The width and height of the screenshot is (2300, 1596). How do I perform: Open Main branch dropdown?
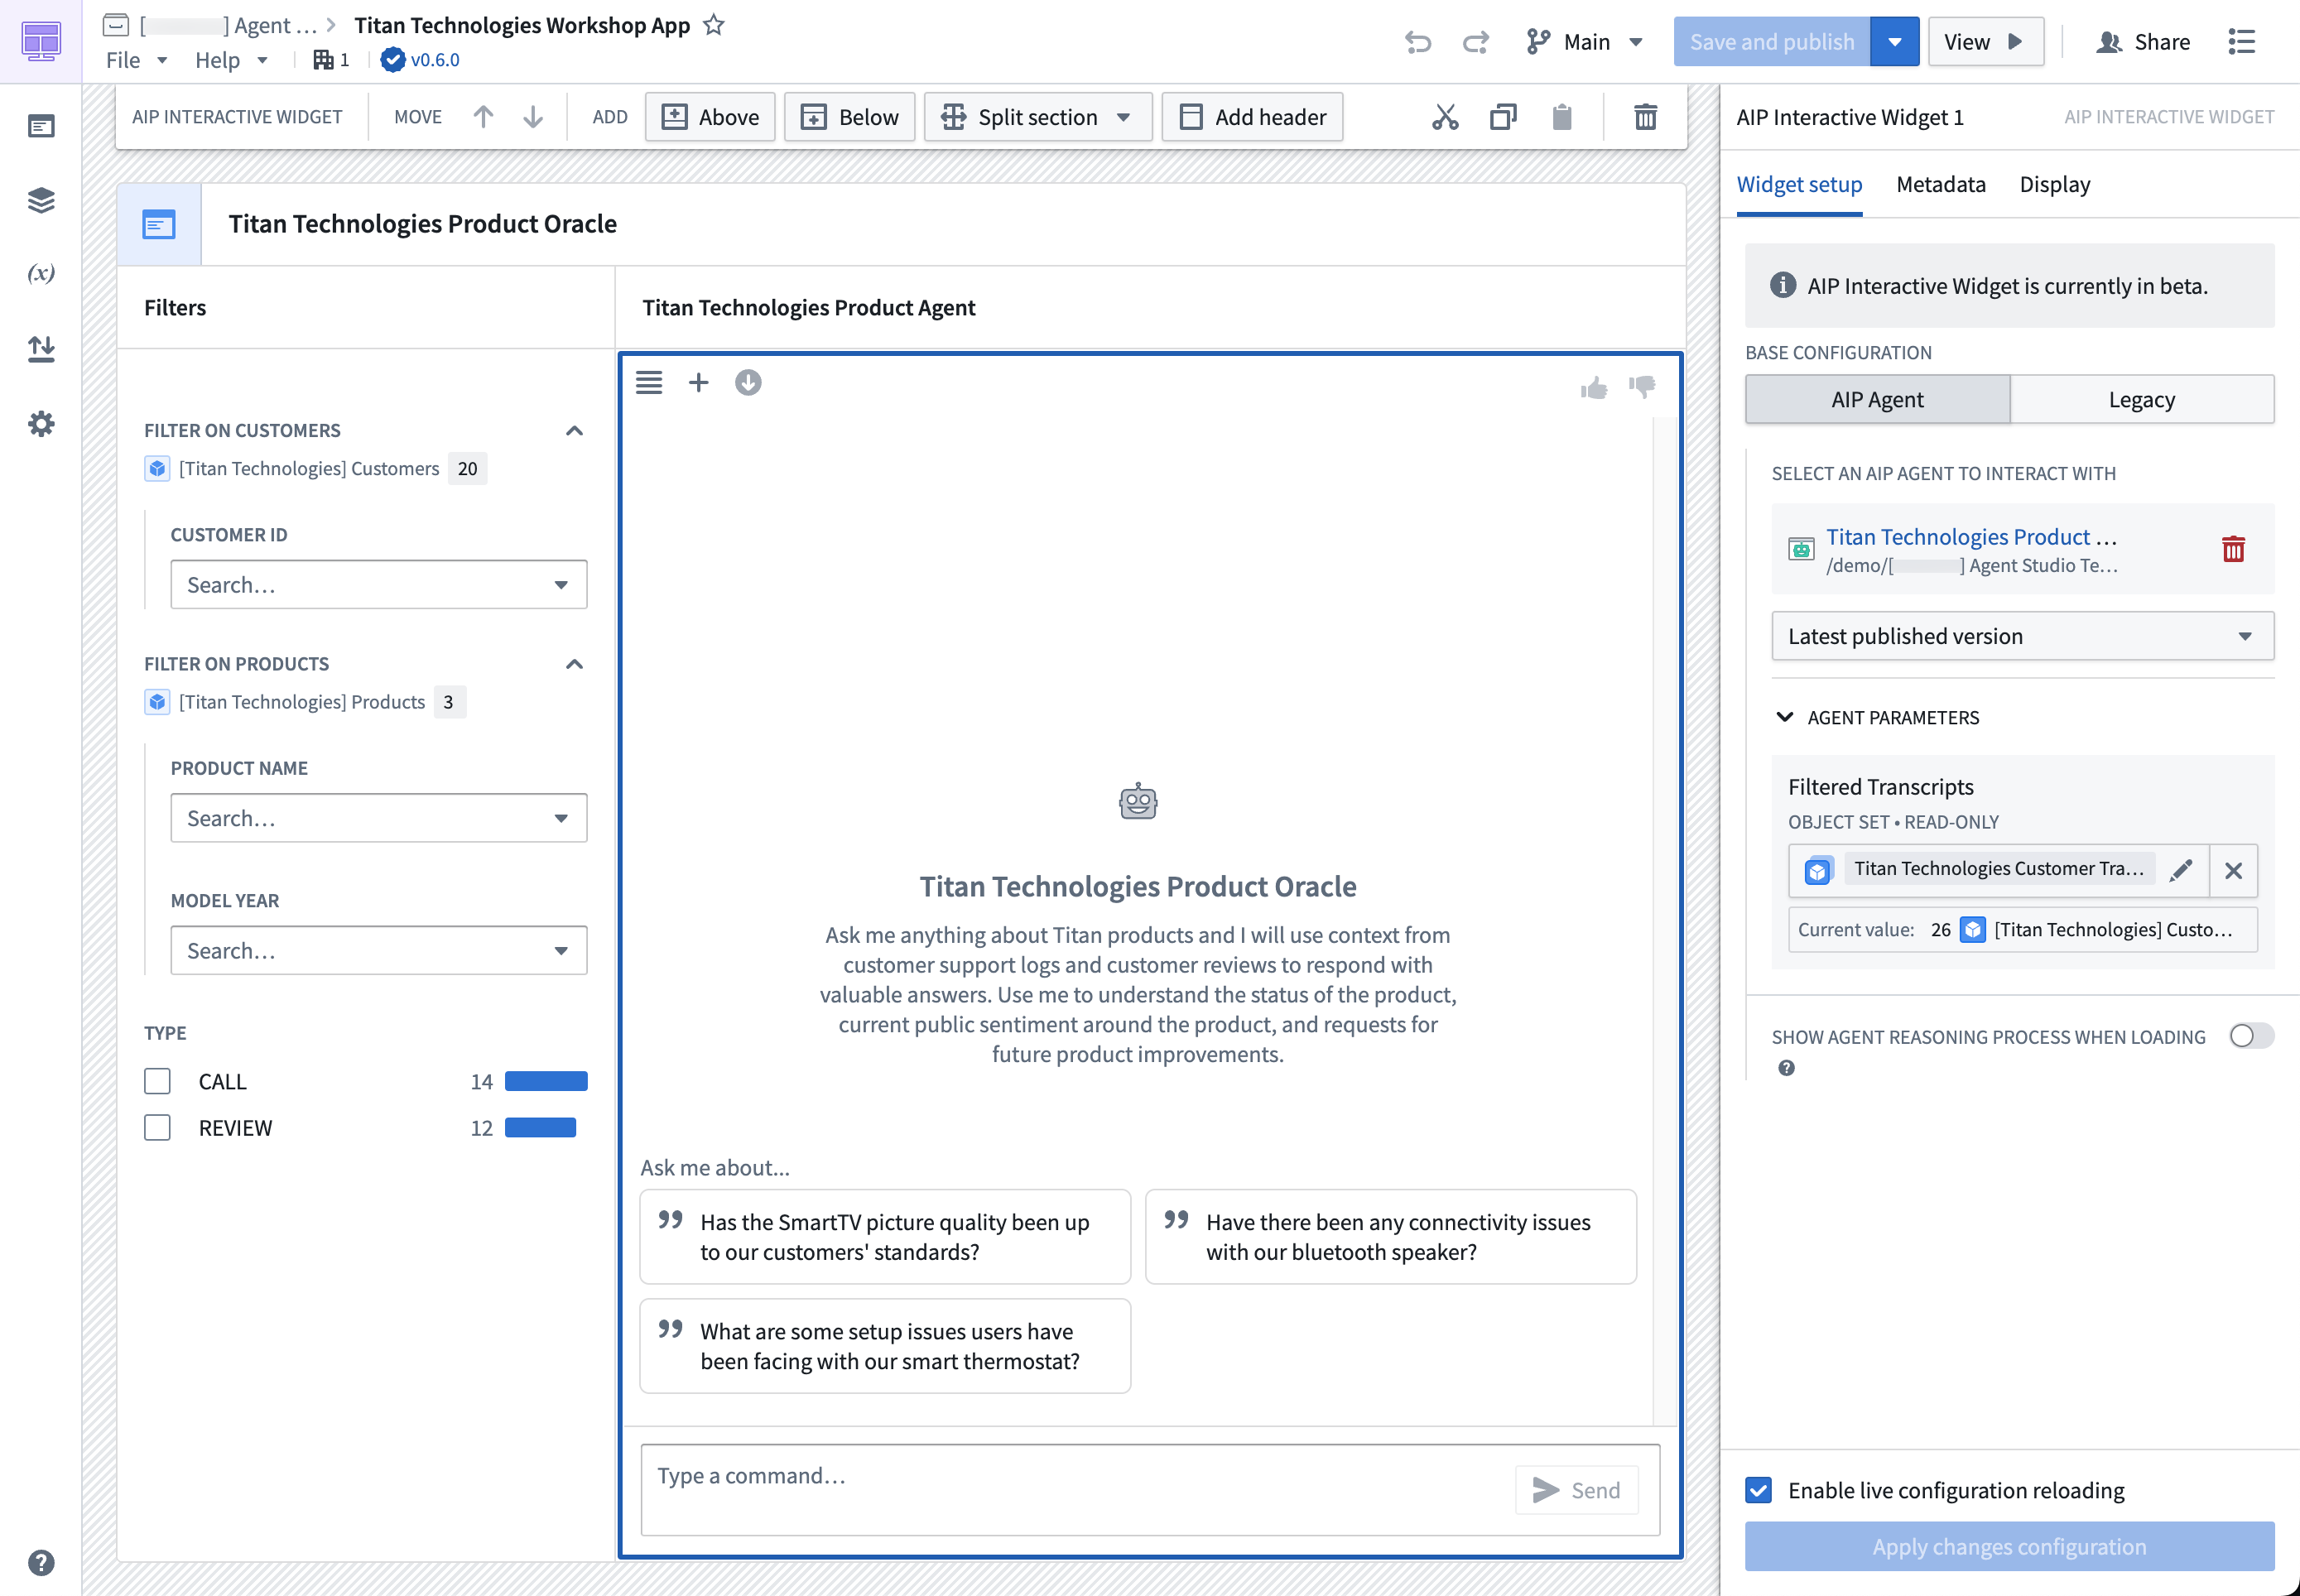click(1585, 42)
